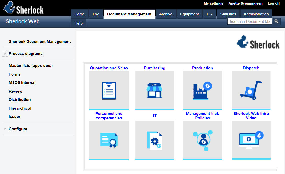Expand the Process diagrams tree arrow

click(x=5, y=54)
